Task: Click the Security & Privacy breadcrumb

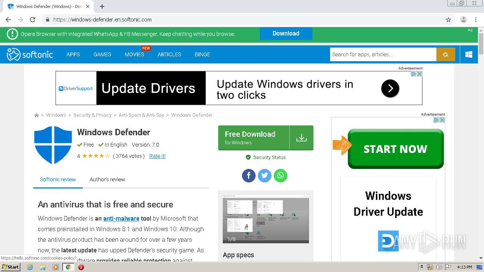Action: (x=92, y=115)
